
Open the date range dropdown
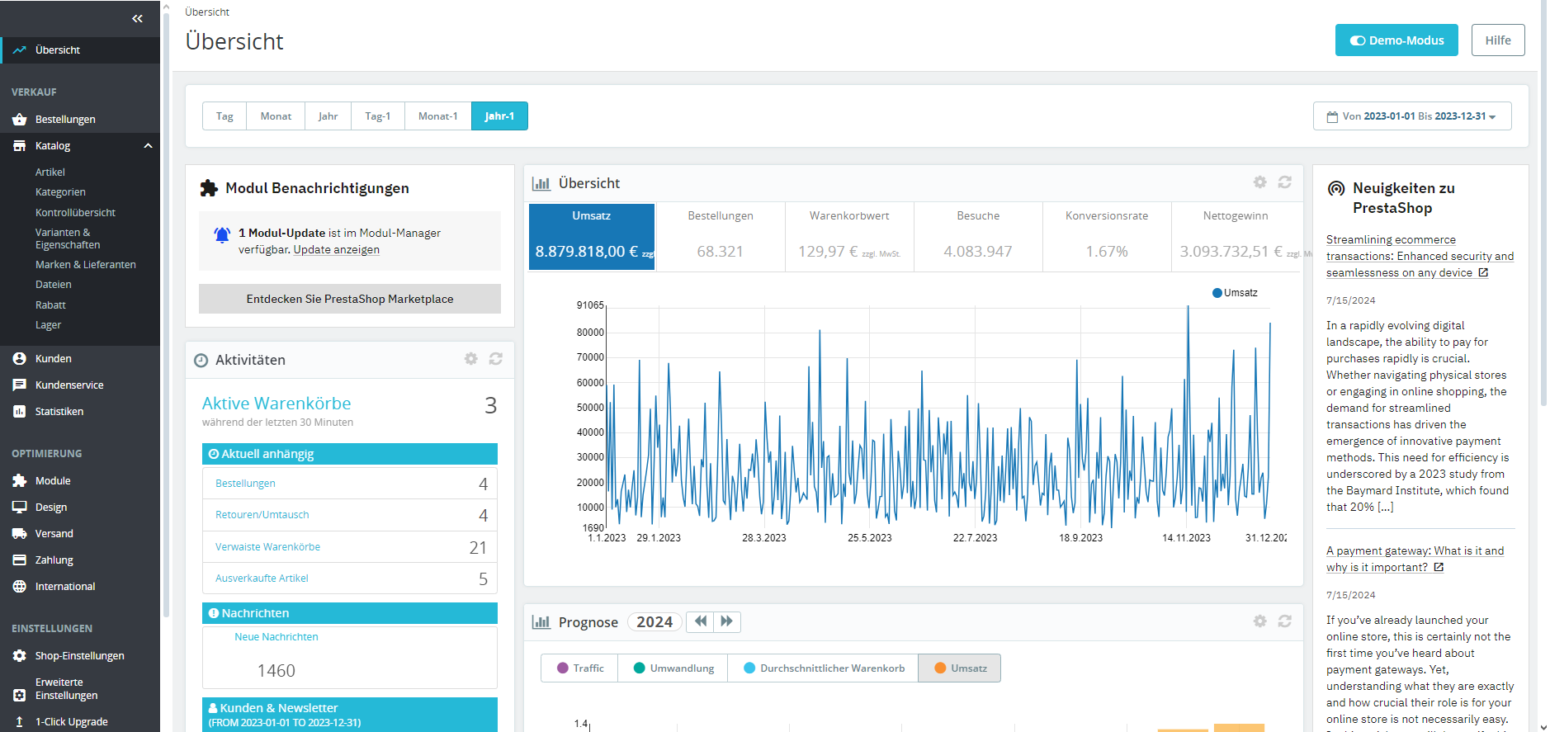click(1412, 116)
